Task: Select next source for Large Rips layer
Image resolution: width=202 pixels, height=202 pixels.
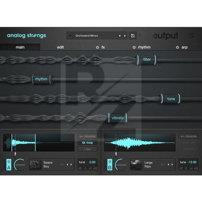Action: point(172,165)
